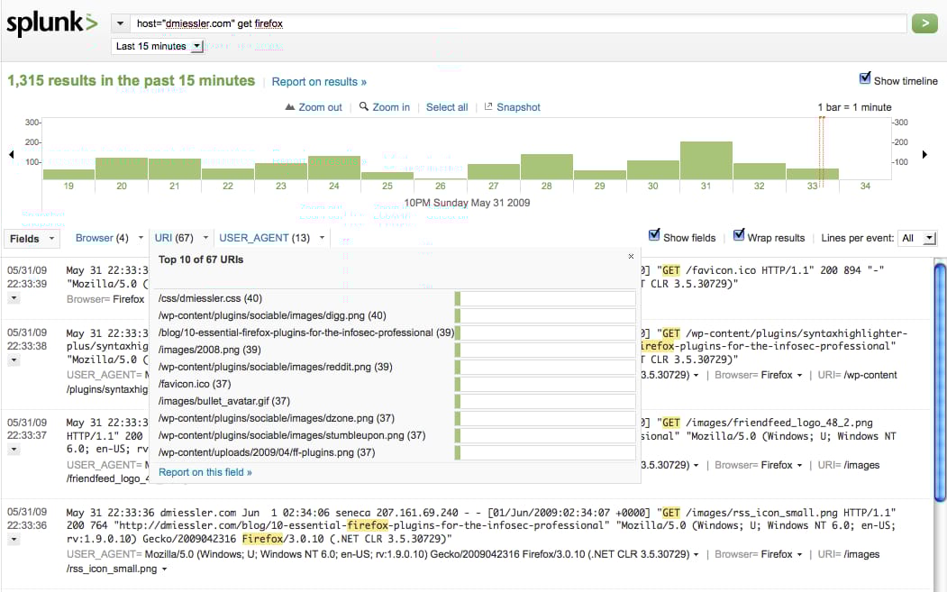947x592 pixels.
Task: Click Report on this field link
Action: [205, 472]
